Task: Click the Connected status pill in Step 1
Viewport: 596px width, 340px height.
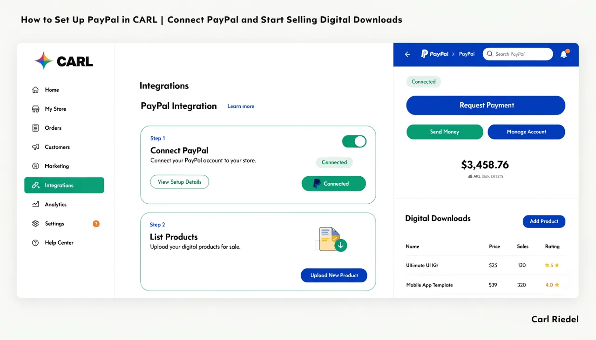Action: (x=334, y=163)
